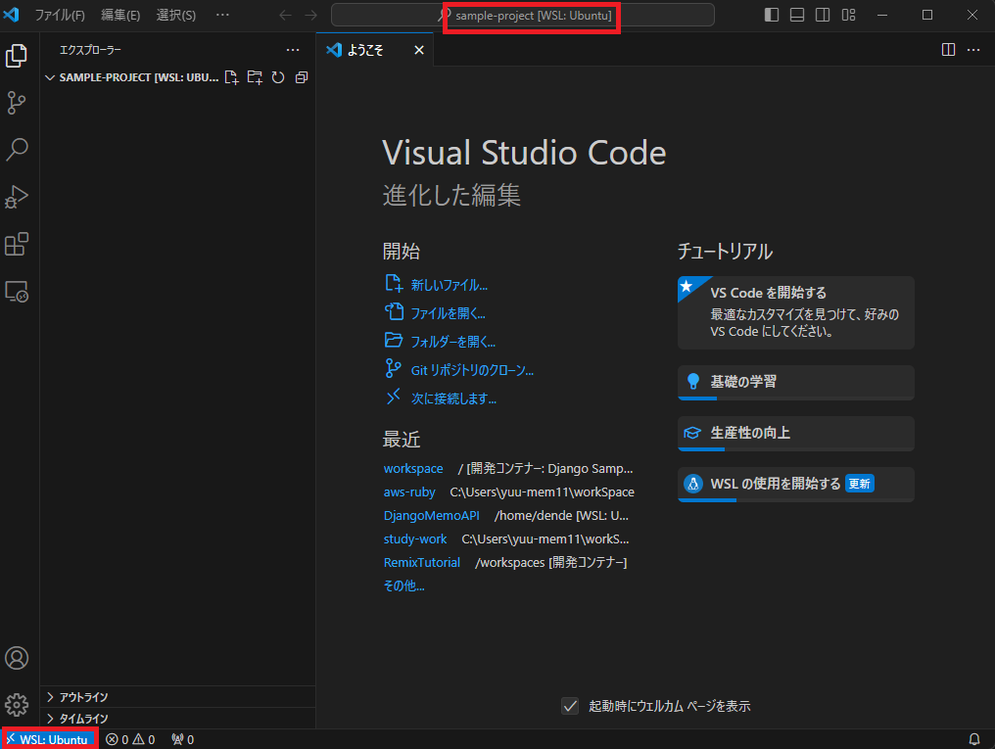This screenshot has height=749, width=995.
Task: Open the ファイル(F) menu
Action: (62, 15)
